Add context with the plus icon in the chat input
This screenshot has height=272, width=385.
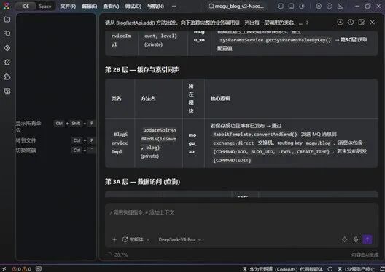(114, 239)
